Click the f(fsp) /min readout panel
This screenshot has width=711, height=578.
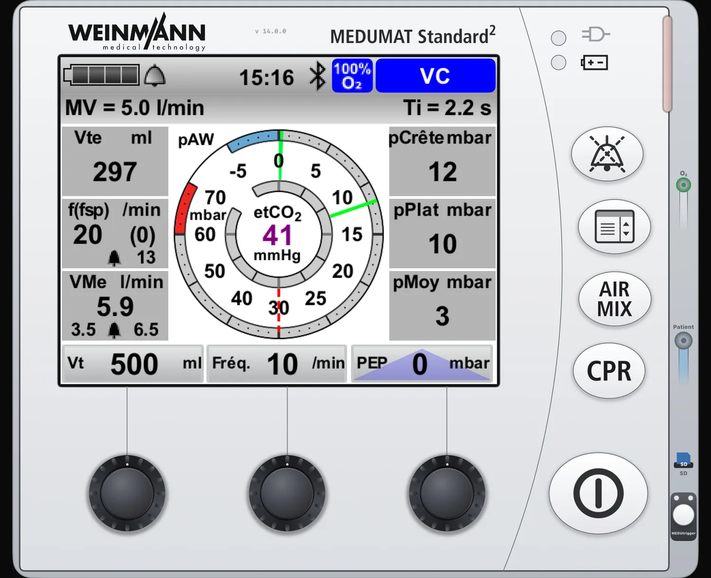[x=115, y=233]
